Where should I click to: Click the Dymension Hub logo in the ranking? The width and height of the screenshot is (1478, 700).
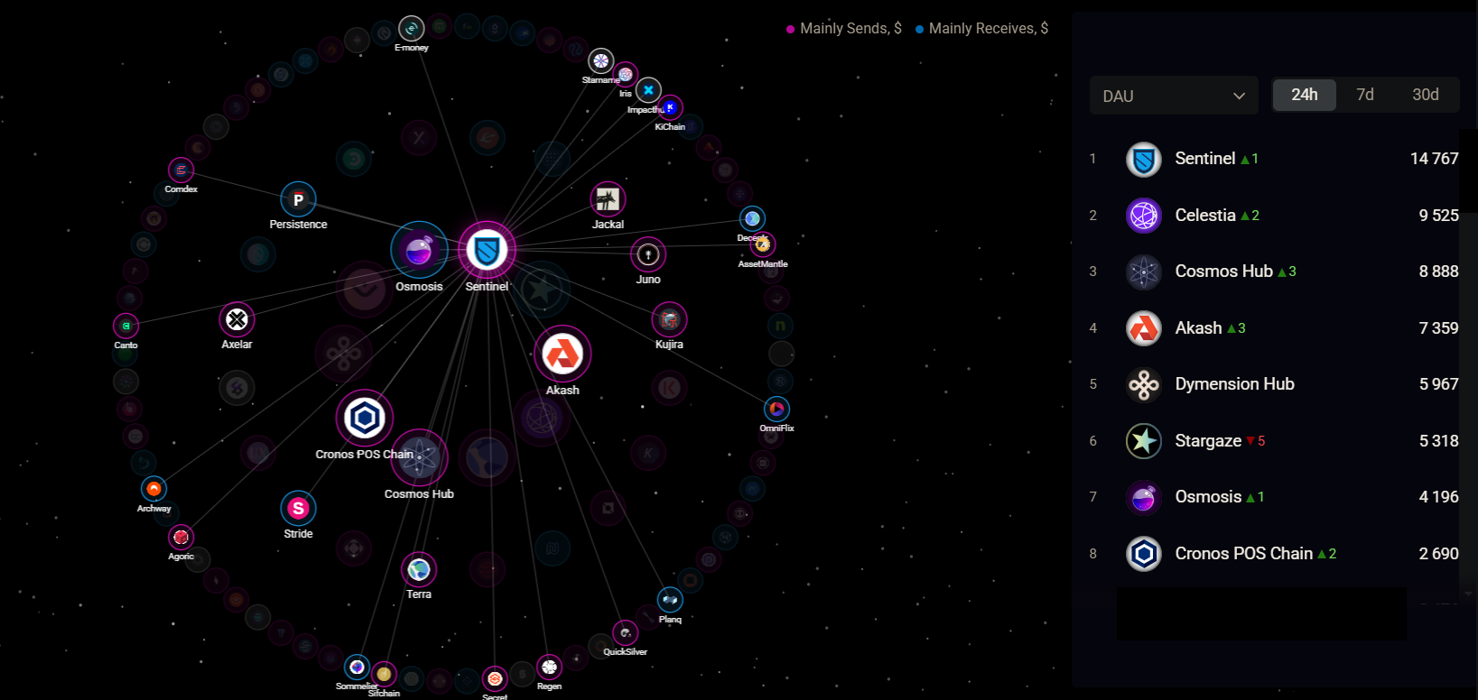(1144, 384)
